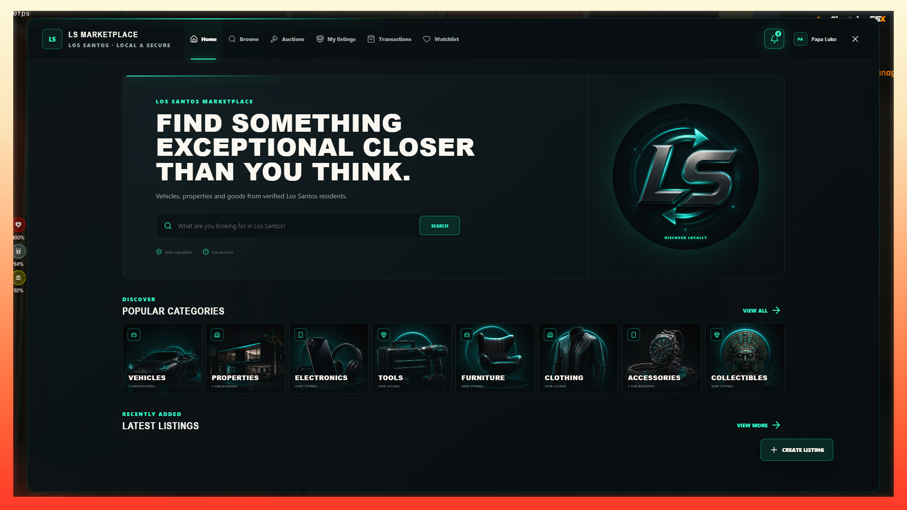Click the PA user avatar badge

point(800,39)
